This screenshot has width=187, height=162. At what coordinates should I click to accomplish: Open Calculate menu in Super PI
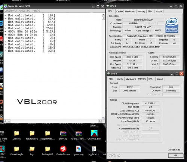pos(11,11)
